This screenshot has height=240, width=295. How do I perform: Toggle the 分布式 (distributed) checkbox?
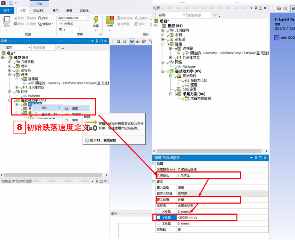click(61, 24)
